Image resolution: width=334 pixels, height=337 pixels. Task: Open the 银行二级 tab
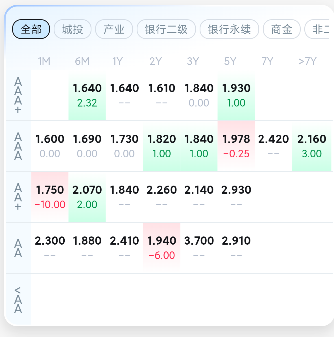click(x=166, y=29)
